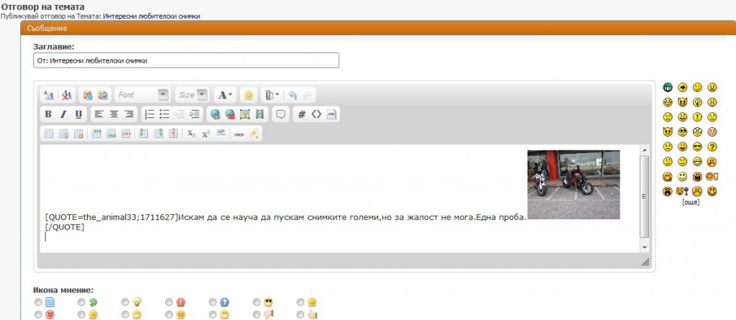
Task: Center-align the message text
Action: click(x=114, y=114)
